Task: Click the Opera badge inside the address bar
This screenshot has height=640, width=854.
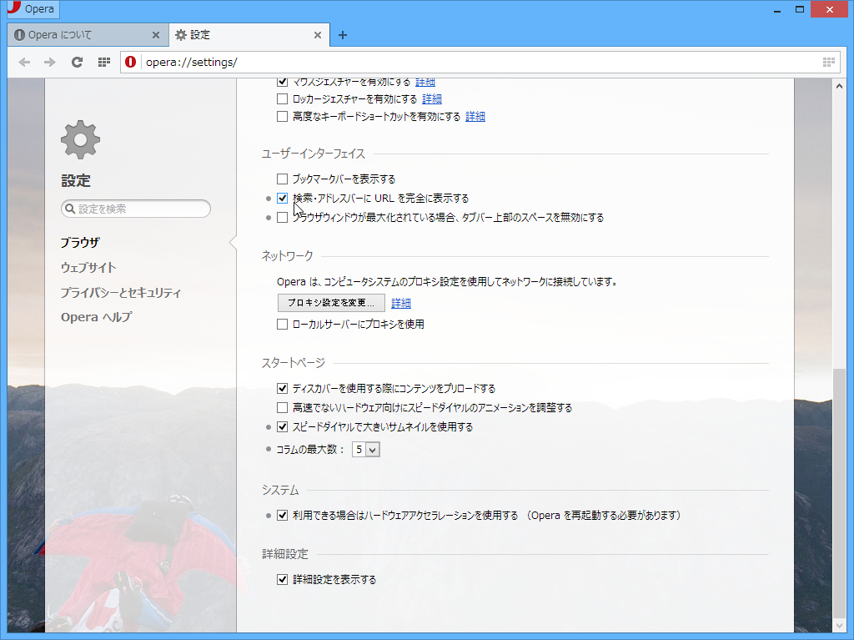Action: (x=130, y=62)
